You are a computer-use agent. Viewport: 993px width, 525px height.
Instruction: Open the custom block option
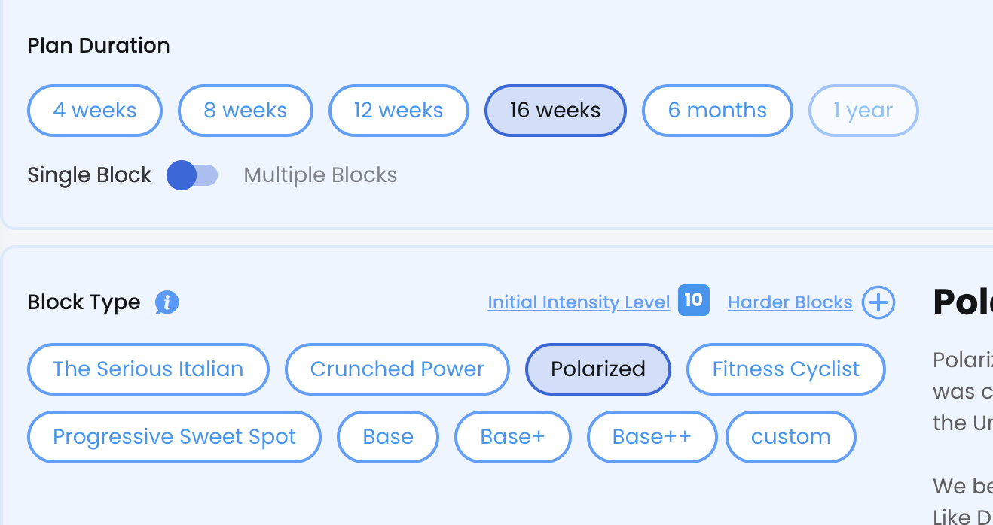tap(791, 437)
